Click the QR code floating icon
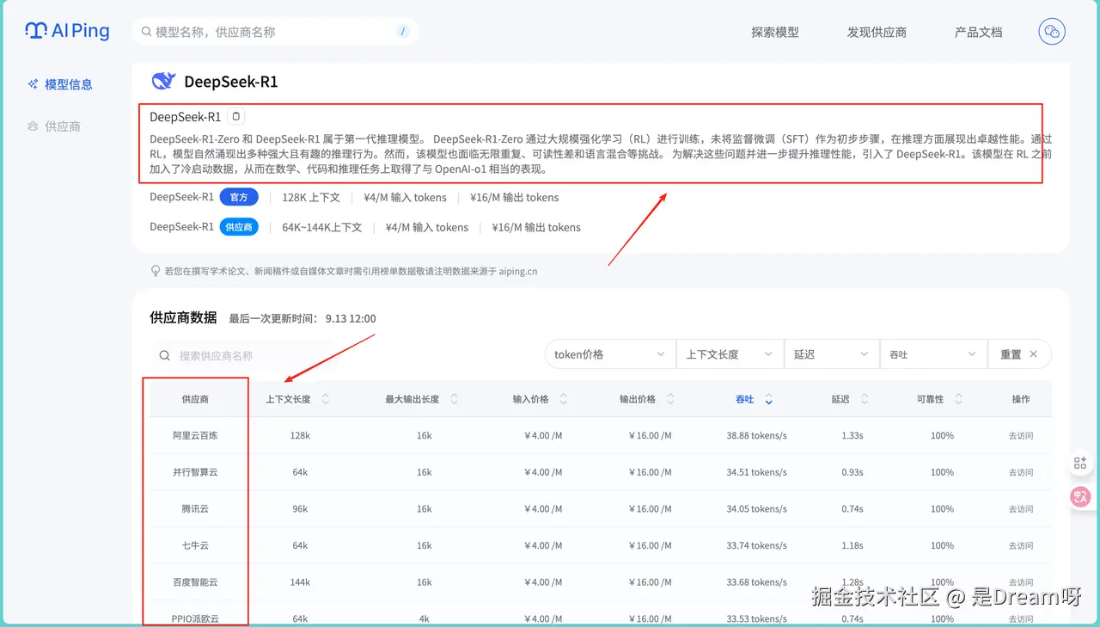 1080,463
